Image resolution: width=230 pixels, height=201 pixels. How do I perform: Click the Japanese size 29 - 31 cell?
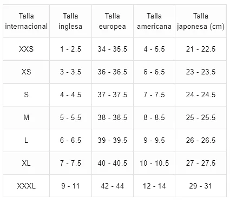tap(201, 186)
